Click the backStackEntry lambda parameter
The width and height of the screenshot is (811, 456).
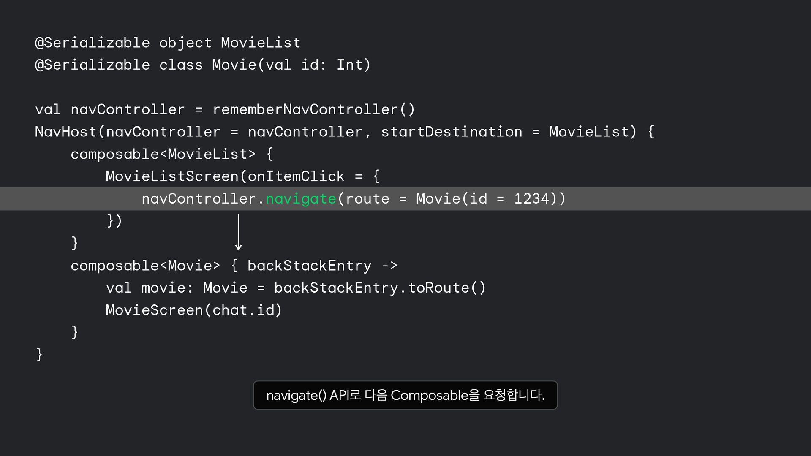tap(309, 266)
